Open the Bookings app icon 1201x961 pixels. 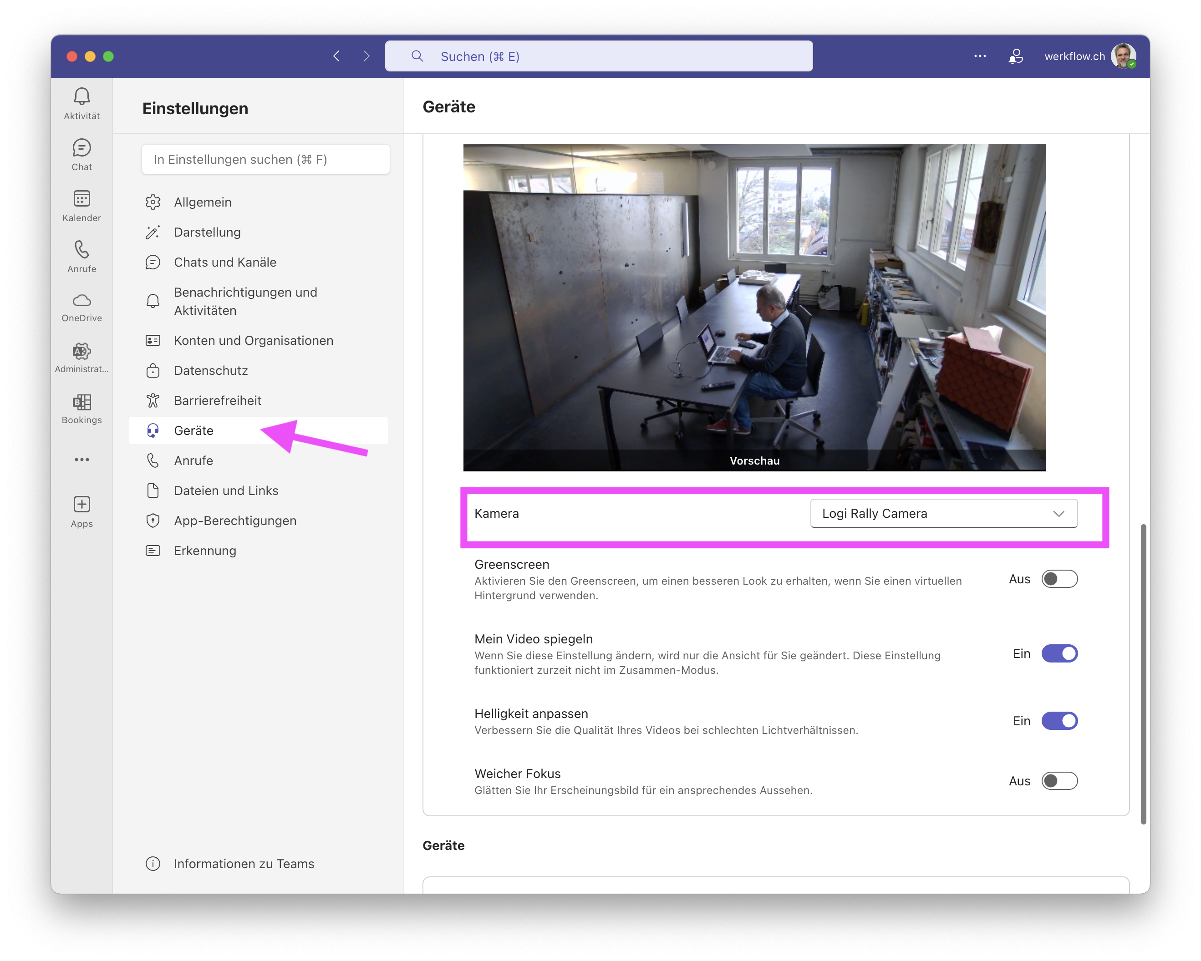point(81,403)
